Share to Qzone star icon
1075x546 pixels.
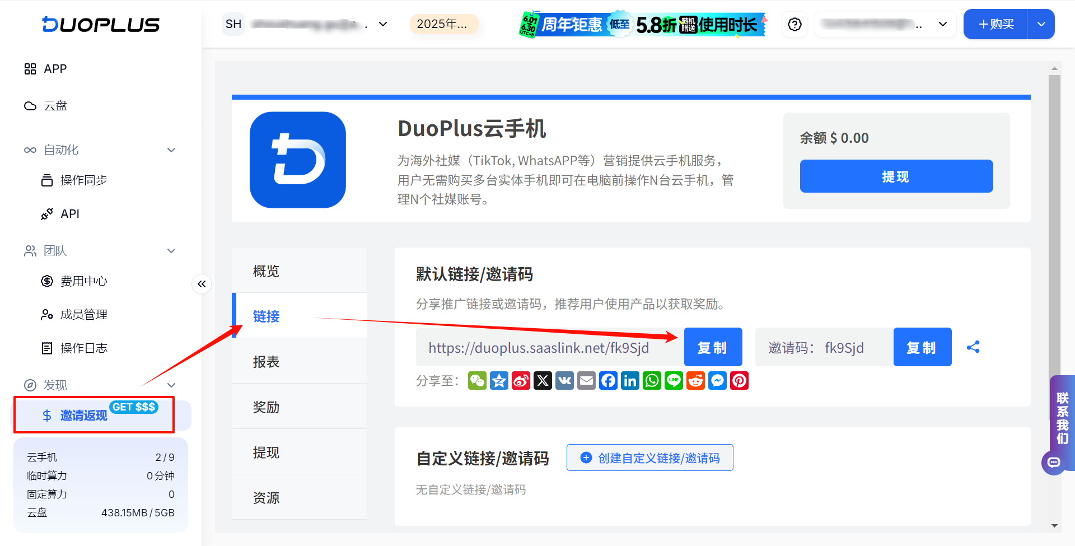click(x=499, y=381)
